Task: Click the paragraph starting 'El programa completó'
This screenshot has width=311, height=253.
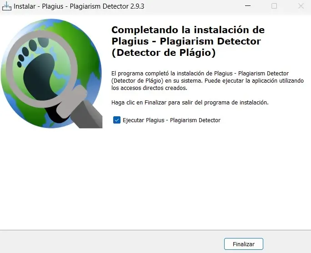Action: 207,81
